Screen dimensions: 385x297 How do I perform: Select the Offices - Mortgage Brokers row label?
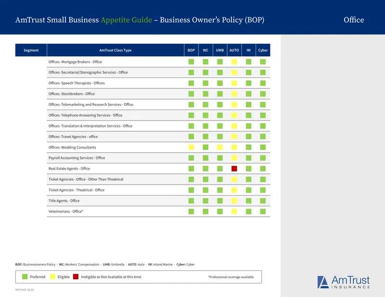(75, 62)
